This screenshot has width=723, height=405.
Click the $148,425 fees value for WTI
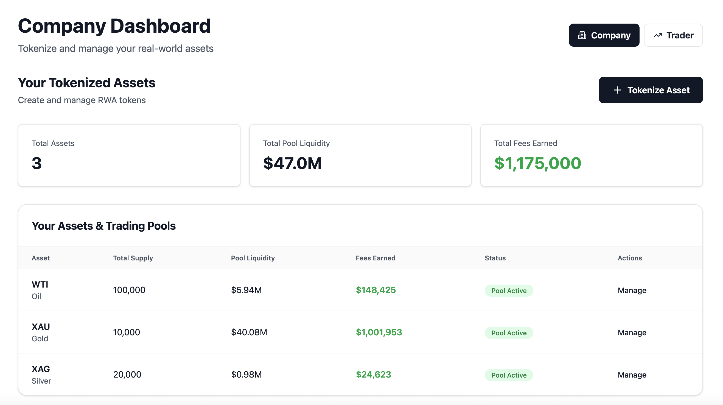[375, 290]
